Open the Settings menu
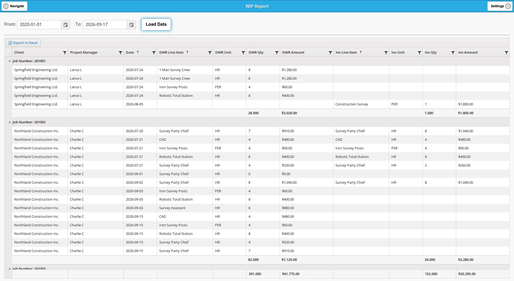Screen dimensions: 514x281 (x=500, y=6)
